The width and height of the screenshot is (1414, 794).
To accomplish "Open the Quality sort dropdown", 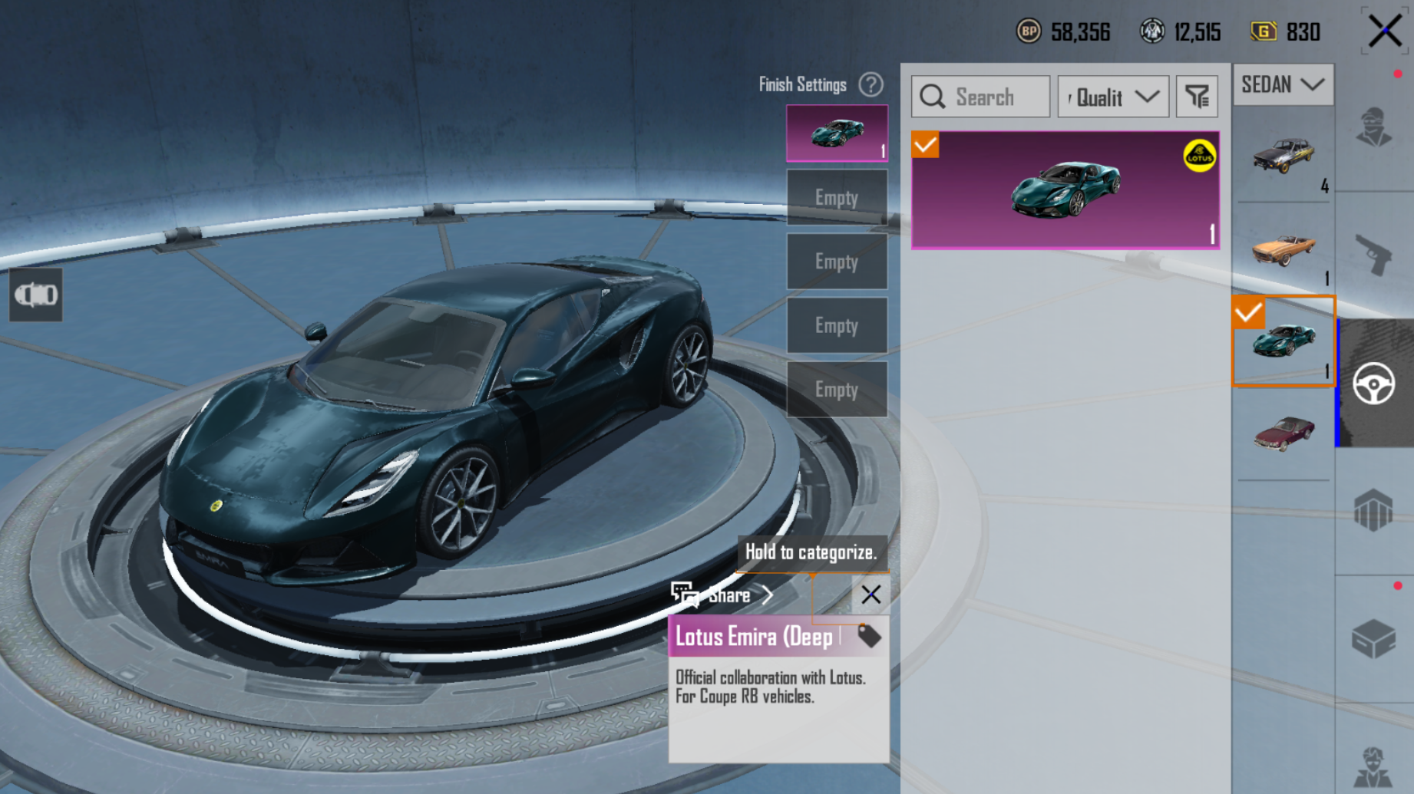I will [x=1113, y=97].
